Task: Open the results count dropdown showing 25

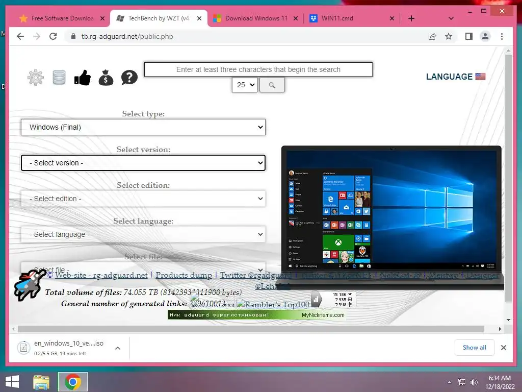Action: [245, 85]
